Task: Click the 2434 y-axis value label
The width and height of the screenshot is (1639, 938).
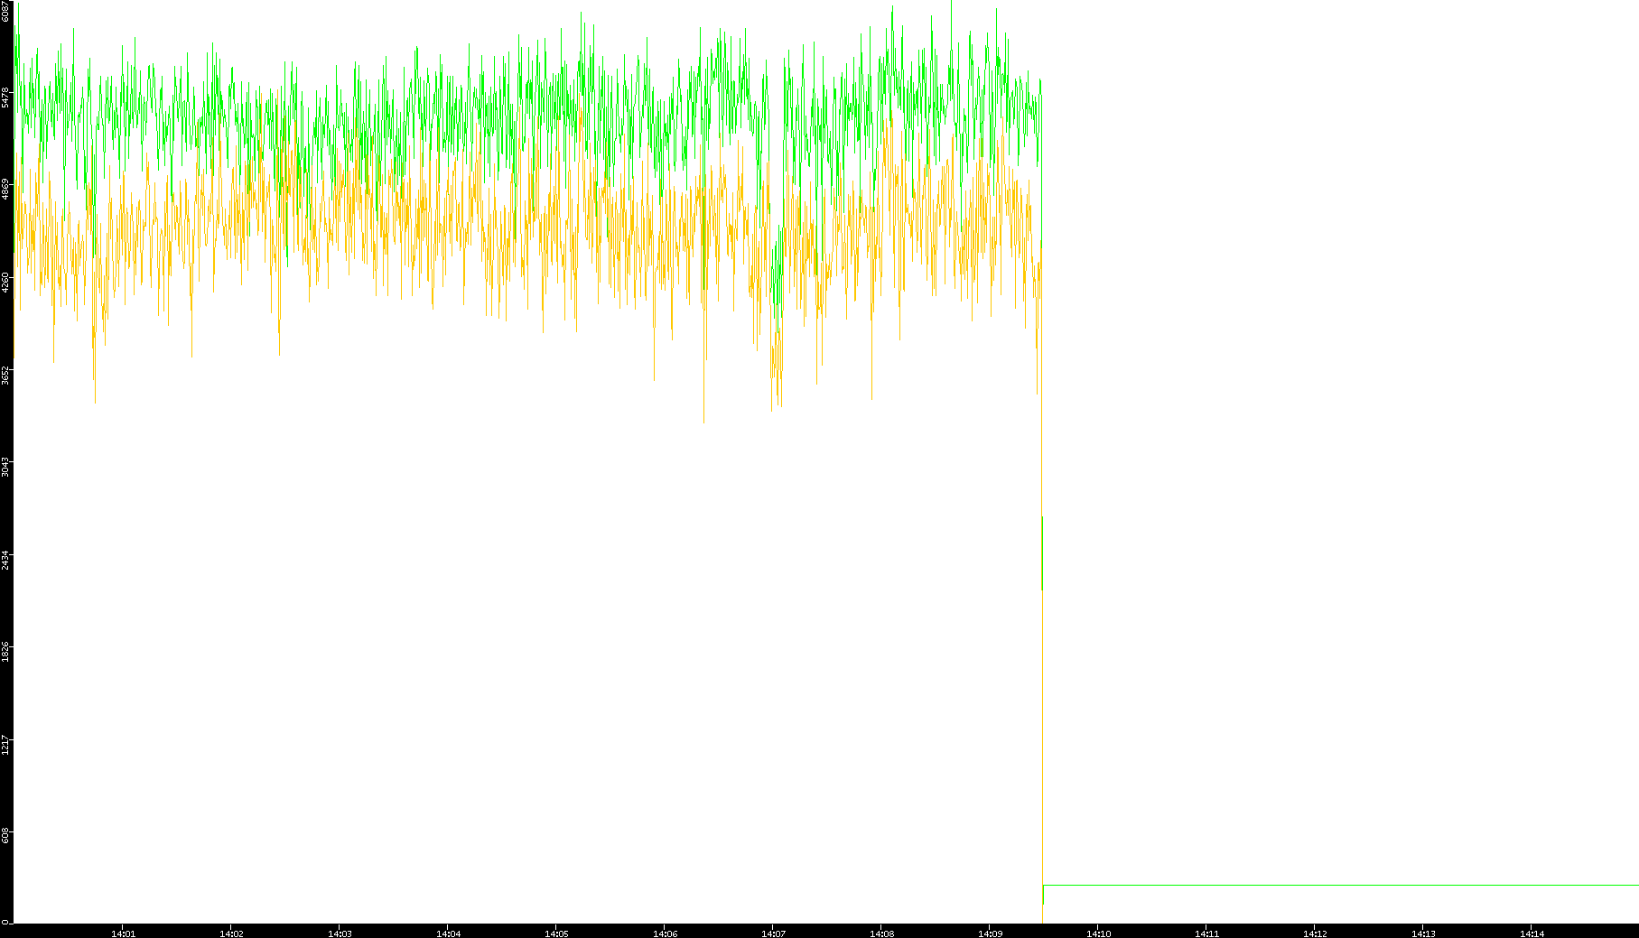Action: click(x=5, y=560)
